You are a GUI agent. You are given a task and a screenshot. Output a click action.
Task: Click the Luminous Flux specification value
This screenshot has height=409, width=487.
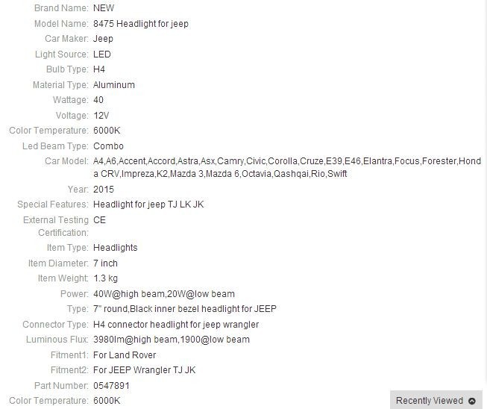(172, 340)
